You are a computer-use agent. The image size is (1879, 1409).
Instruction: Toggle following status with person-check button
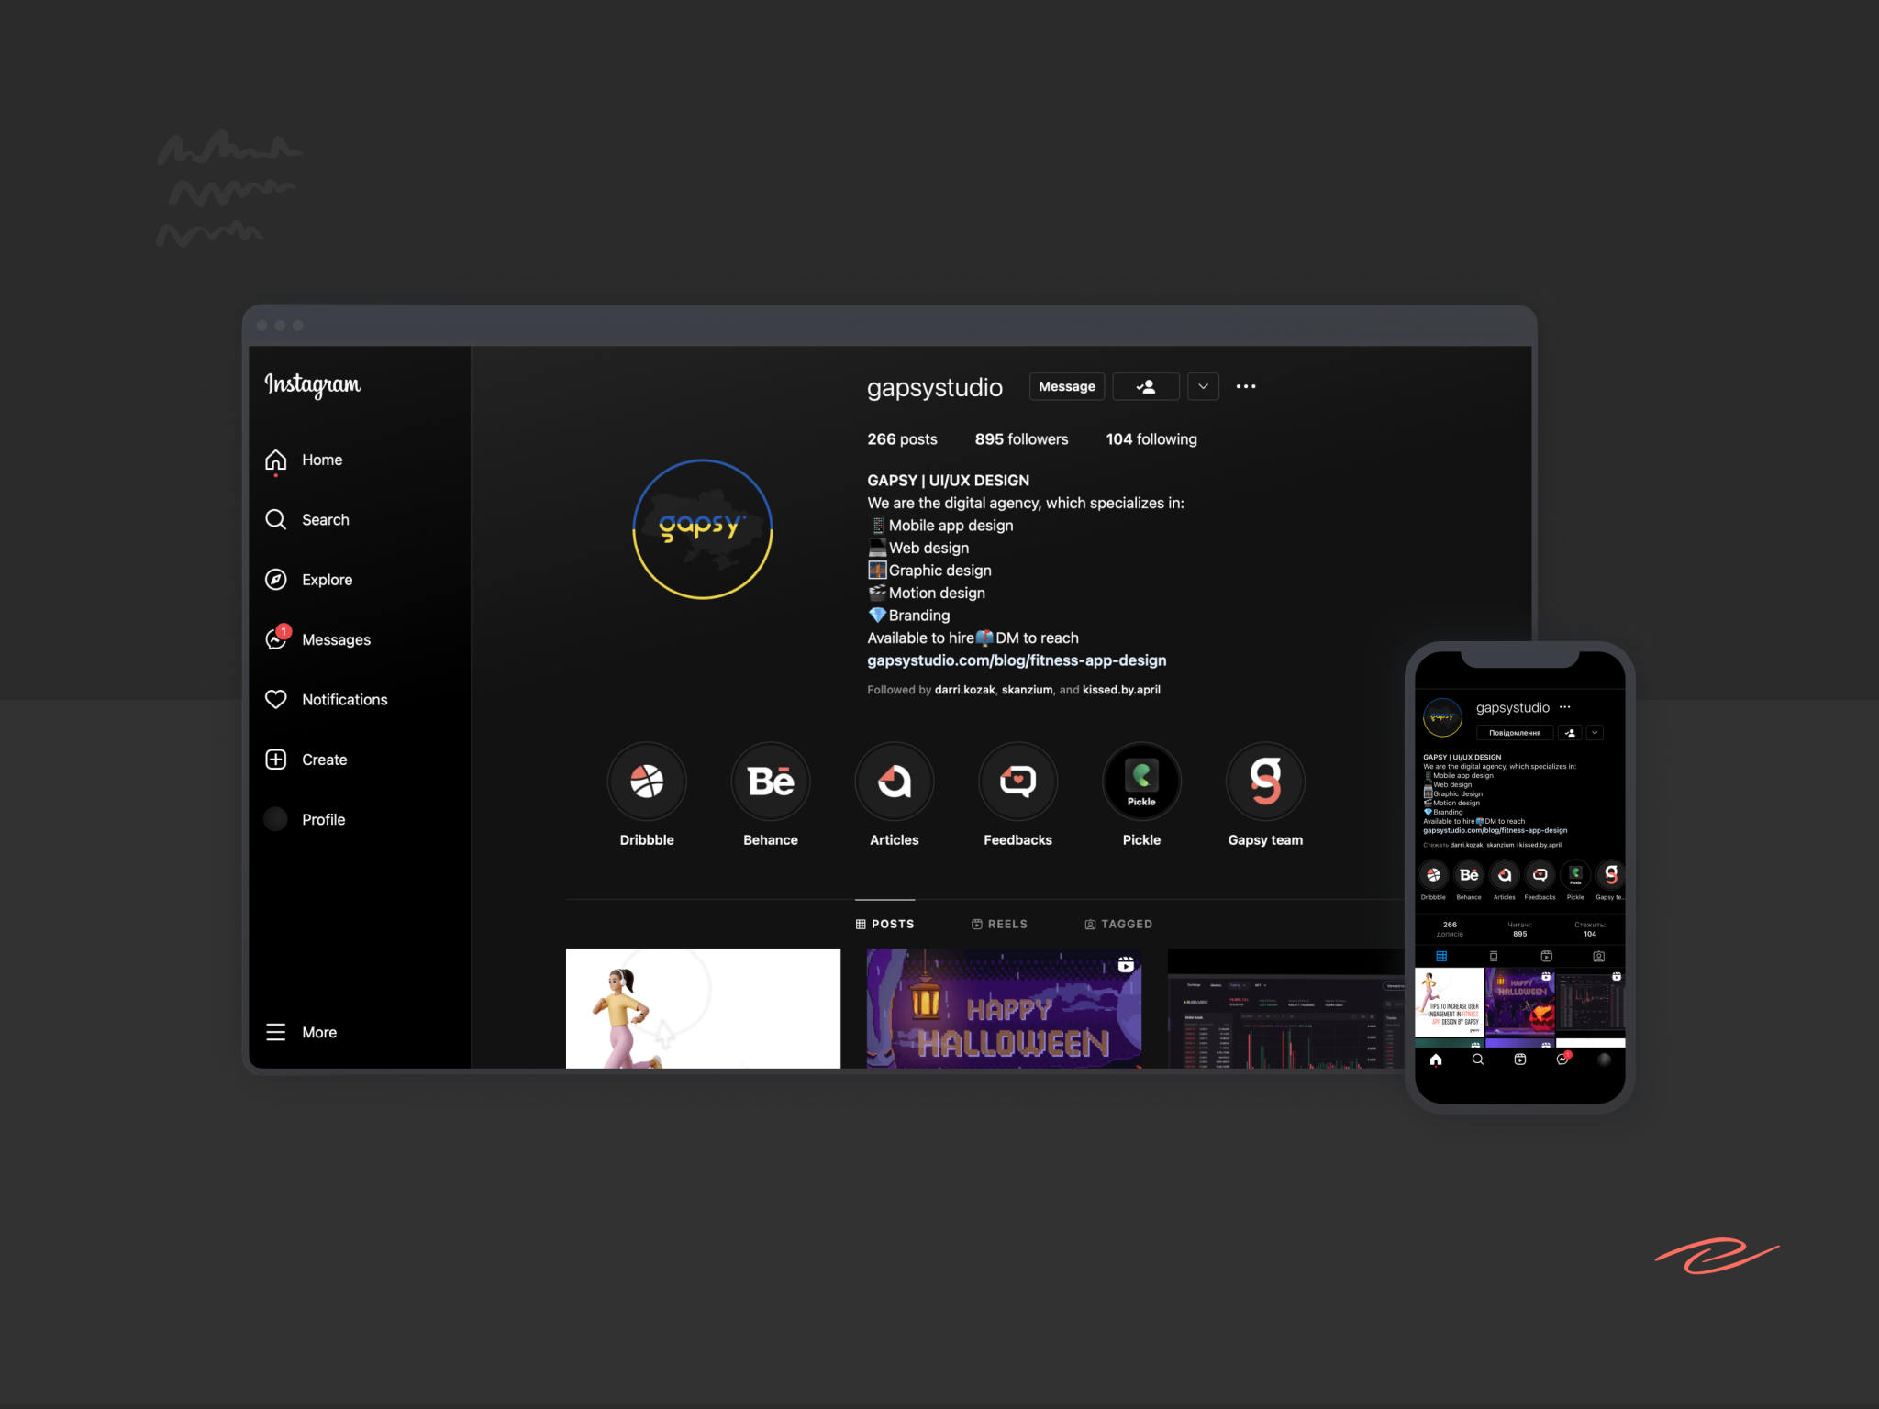1145,386
